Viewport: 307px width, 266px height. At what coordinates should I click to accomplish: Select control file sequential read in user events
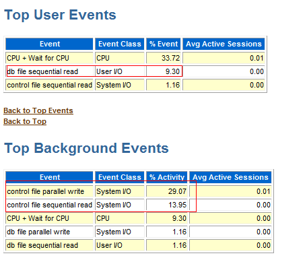(49, 85)
